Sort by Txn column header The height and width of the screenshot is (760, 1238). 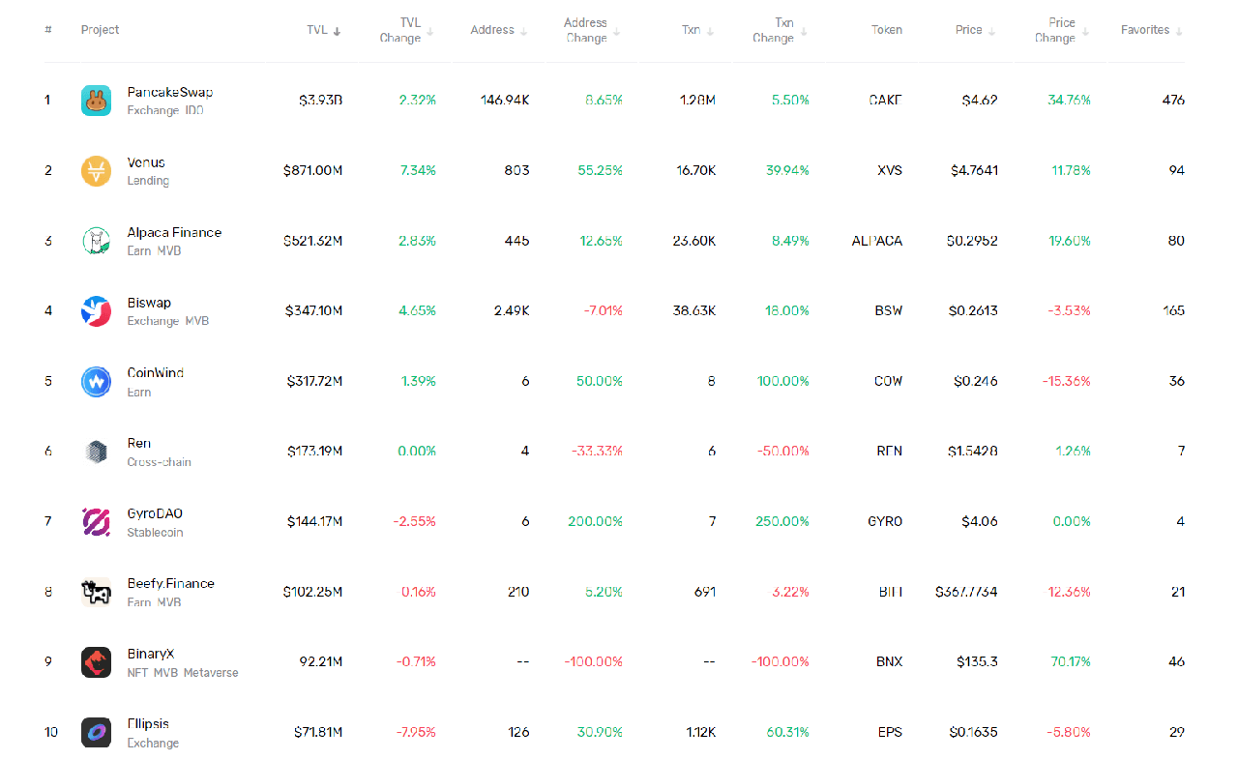(x=697, y=30)
